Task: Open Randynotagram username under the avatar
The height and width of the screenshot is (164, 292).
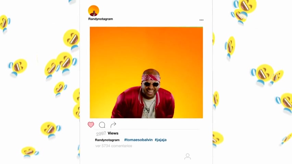Action: tap(100, 19)
